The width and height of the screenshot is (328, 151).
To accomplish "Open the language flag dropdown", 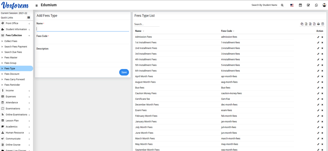I will pos(292,5).
